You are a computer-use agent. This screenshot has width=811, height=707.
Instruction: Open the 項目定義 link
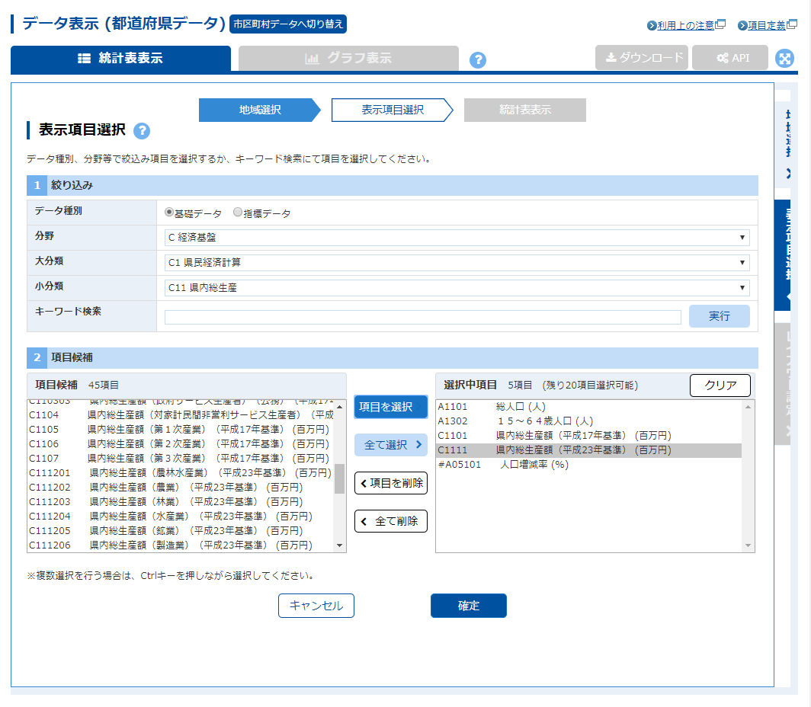[x=766, y=25]
